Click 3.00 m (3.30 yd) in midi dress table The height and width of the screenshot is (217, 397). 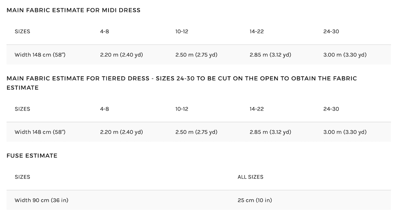[345, 55]
